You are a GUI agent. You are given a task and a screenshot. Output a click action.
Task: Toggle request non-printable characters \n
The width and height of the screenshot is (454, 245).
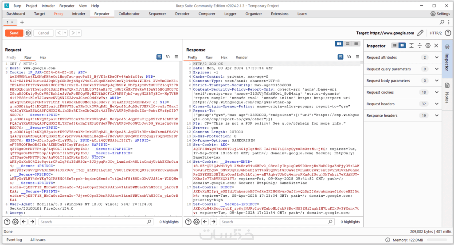(x=168, y=57)
